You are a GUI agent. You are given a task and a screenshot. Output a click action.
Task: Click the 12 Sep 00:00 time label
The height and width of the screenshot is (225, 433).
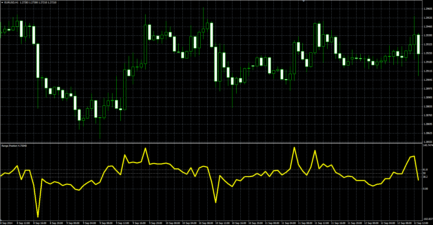[371, 223]
